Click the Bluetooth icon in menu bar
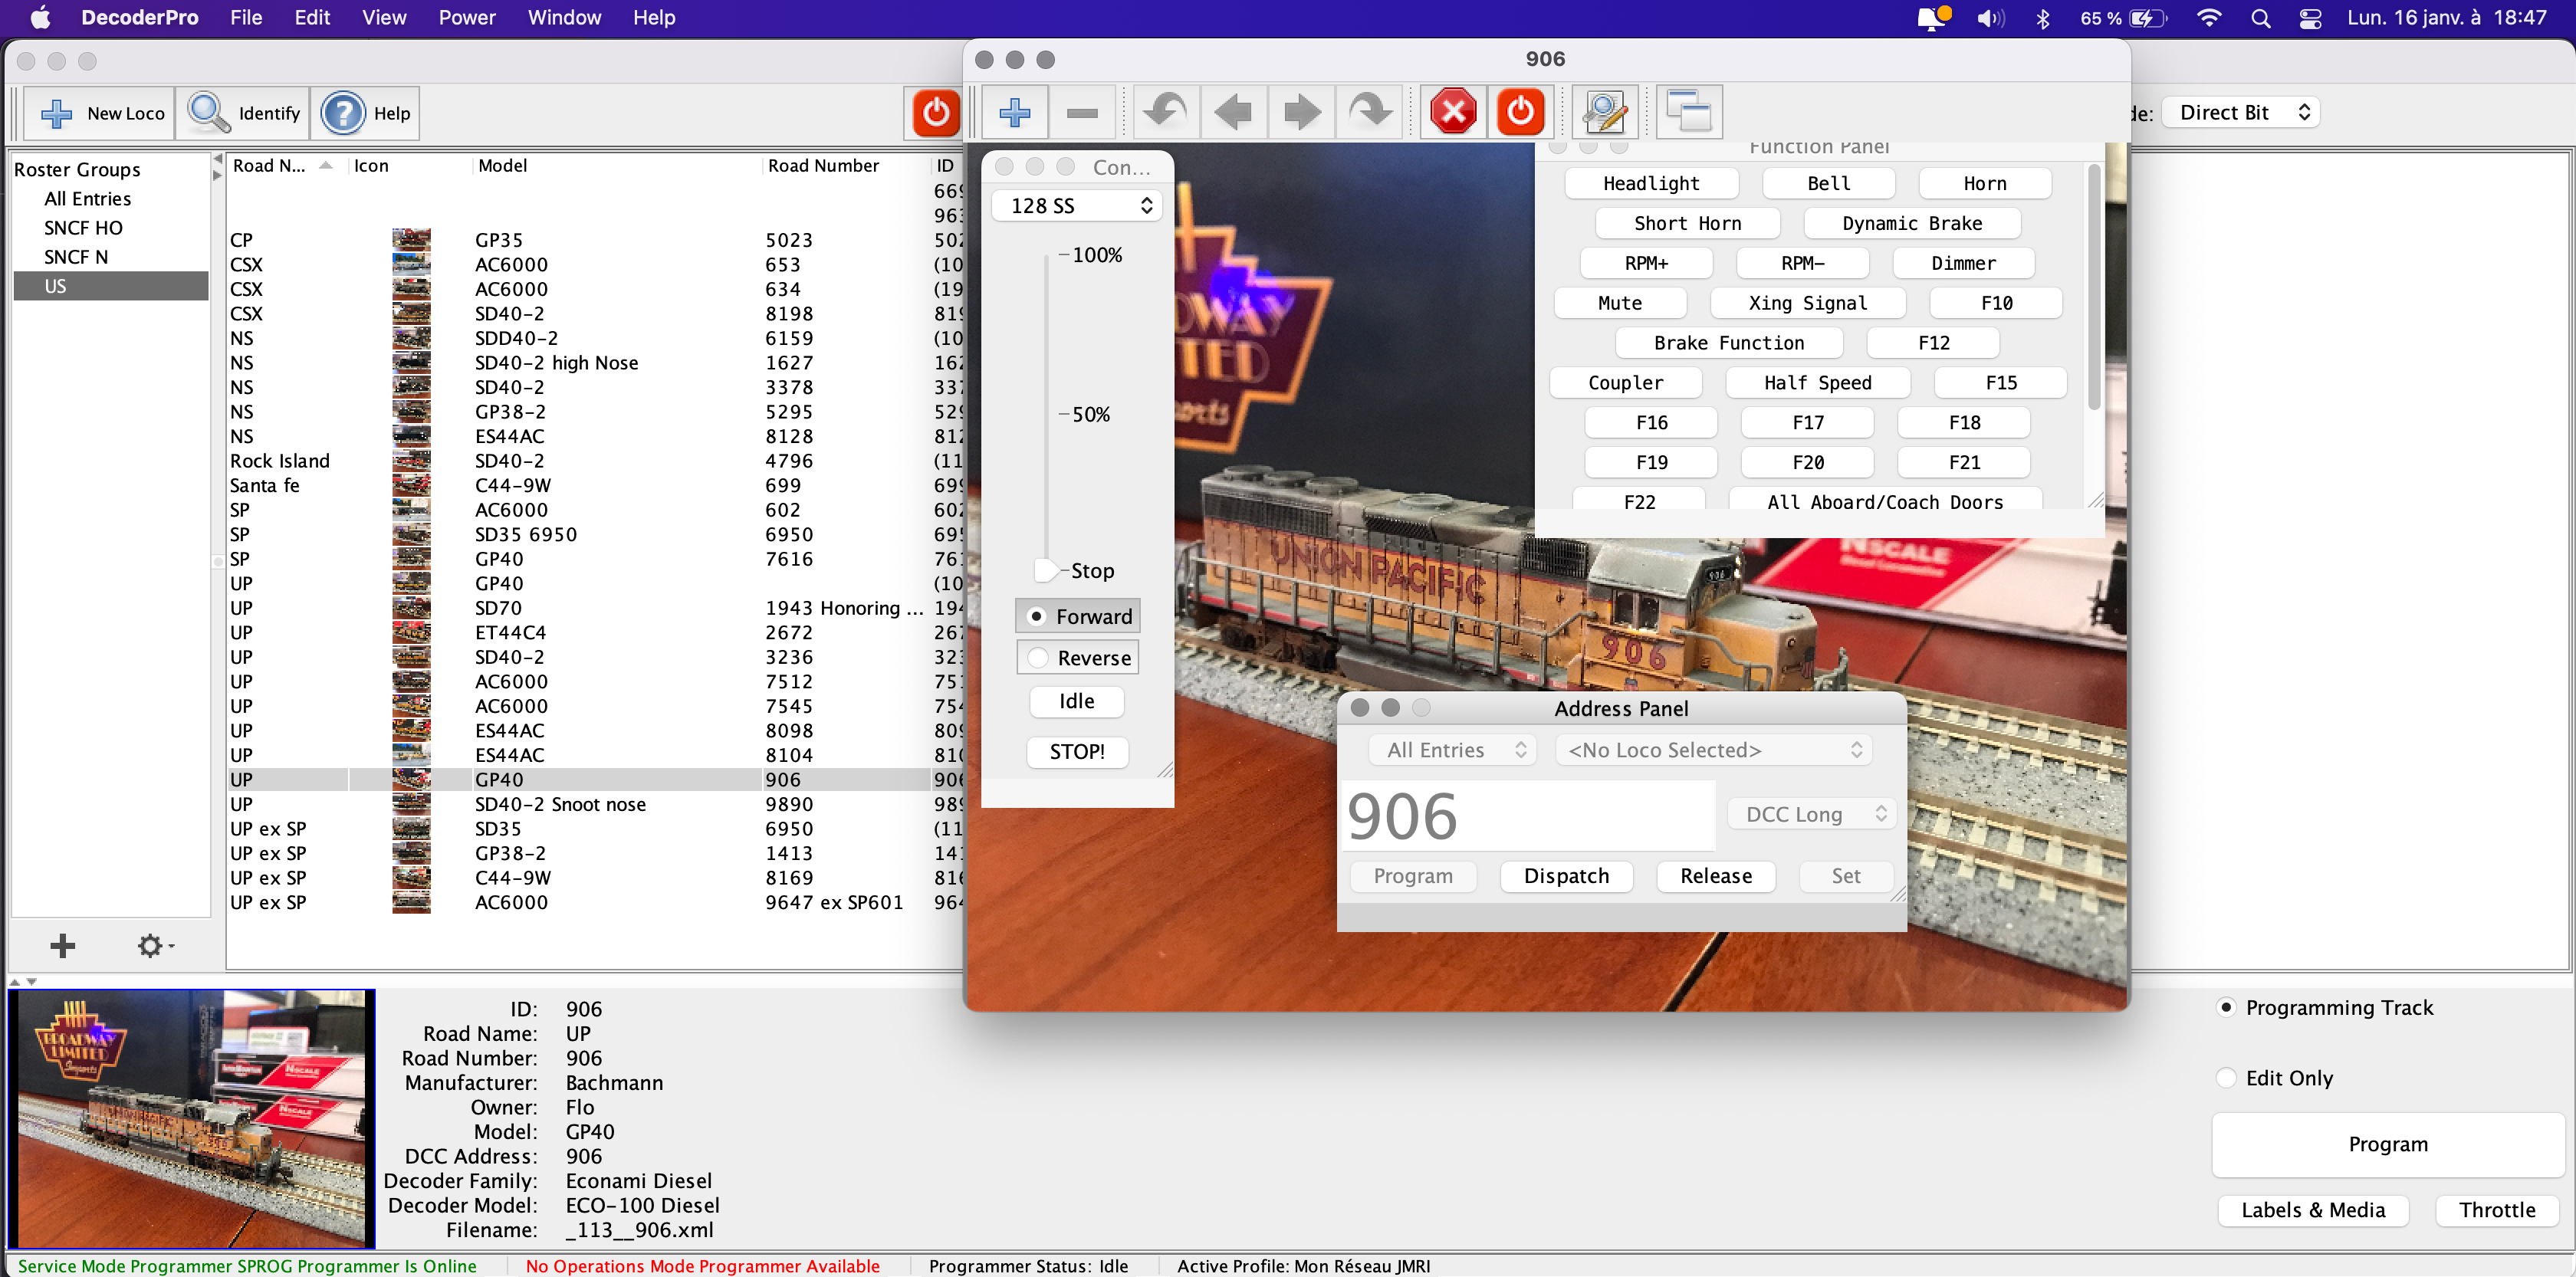This screenshot has width=2576, height=1277. (2042, 18)
